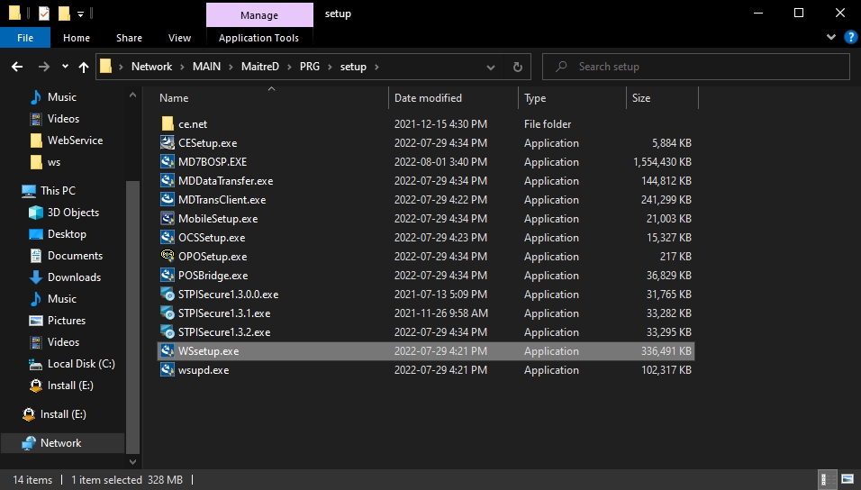Expand the ribbon with the chevron
This screenshot has width=861, height=490.
tap(831, 38)
